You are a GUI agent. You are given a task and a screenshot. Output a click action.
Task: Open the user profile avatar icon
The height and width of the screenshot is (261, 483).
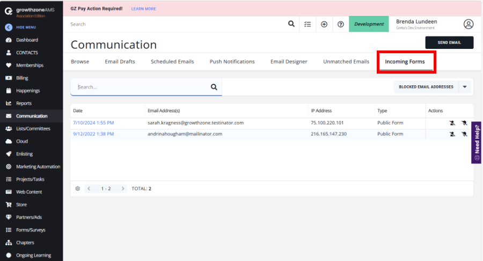pyautogui.click(x=469, y=24)
